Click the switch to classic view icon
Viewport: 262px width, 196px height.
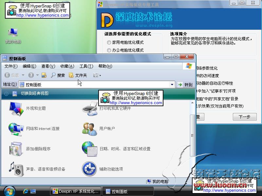click(x=15, y=94)
